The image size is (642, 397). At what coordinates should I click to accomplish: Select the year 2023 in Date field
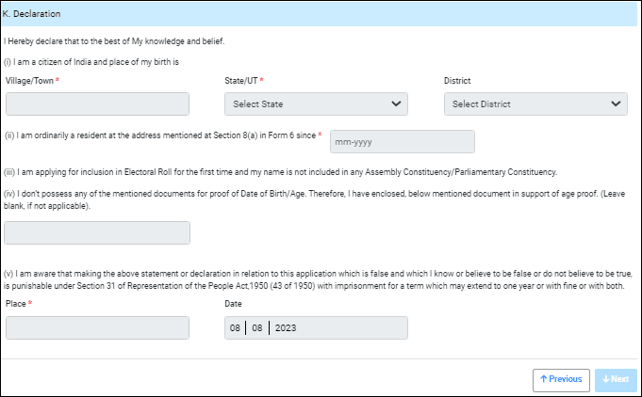pos(286,327)
